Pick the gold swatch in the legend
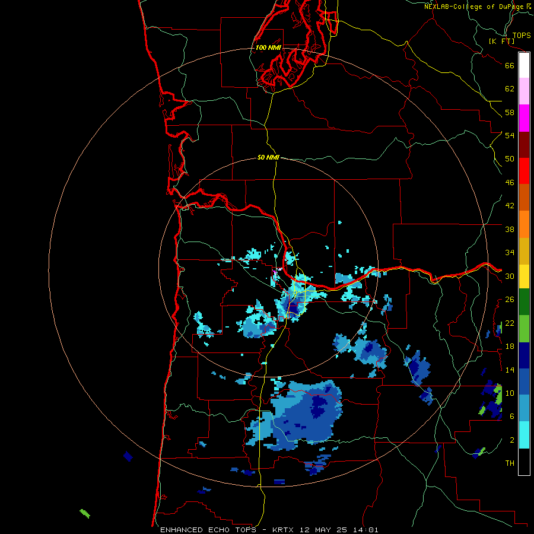This screenshot has width=534, height=534. pyautogui.click(x=524, y=251)
